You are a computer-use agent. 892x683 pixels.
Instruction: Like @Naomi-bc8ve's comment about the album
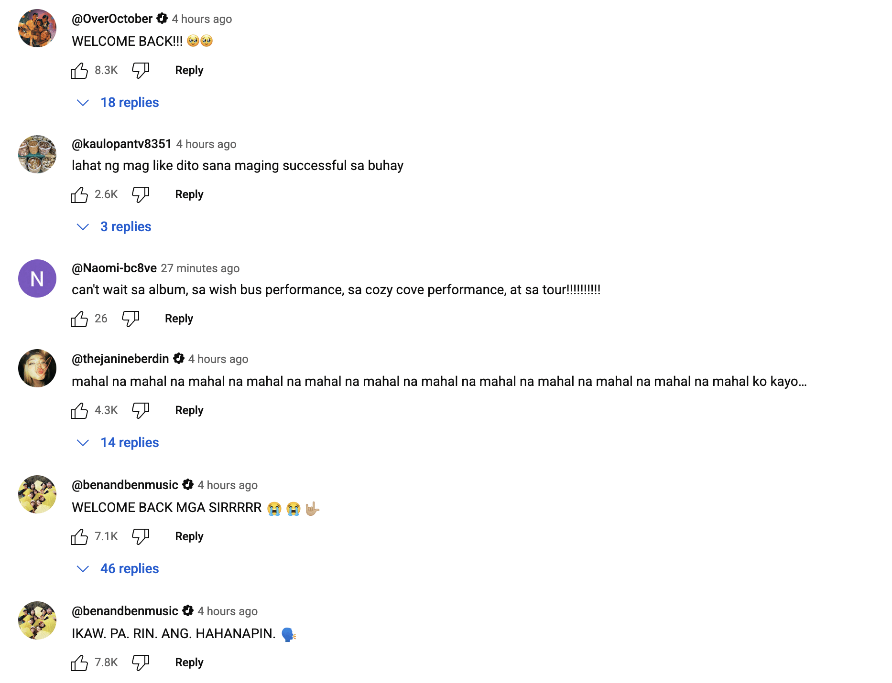coord(80,319)
